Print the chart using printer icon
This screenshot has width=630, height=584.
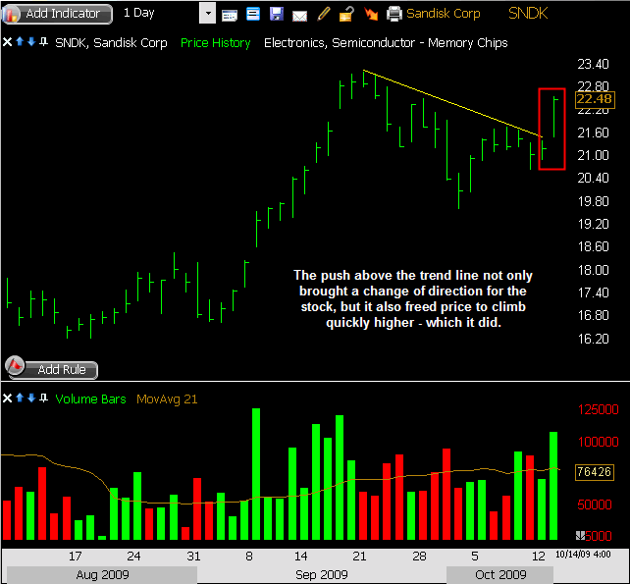[394, 14]
